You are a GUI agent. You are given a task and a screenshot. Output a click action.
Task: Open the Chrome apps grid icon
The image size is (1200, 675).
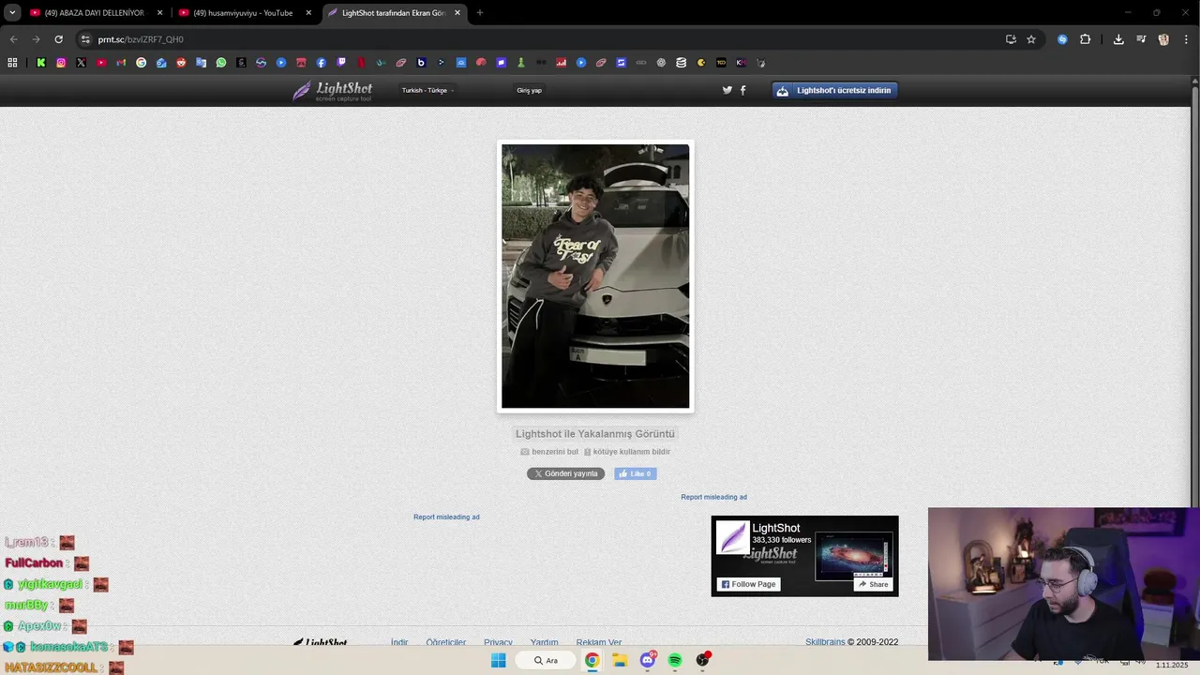12,63
